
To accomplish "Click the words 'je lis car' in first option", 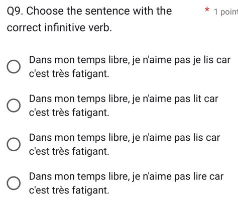I will click(x=212, y=60).
